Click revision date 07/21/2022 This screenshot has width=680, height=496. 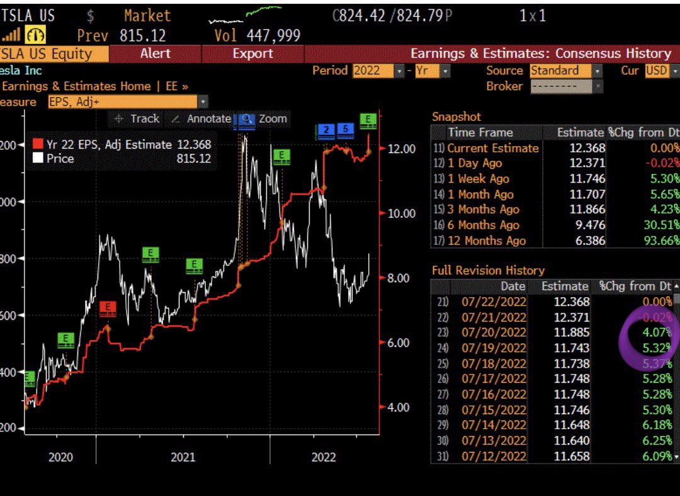494,317
